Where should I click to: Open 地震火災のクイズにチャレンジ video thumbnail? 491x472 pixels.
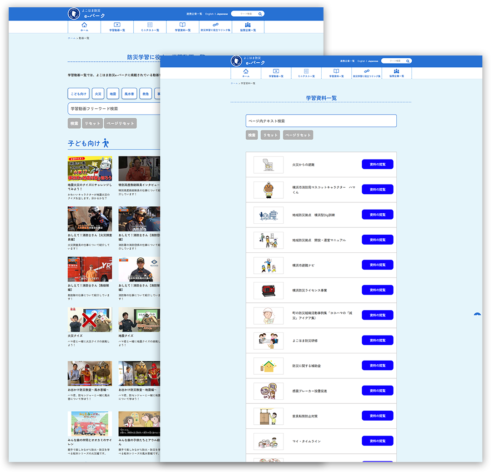click(x=90, y=169)
